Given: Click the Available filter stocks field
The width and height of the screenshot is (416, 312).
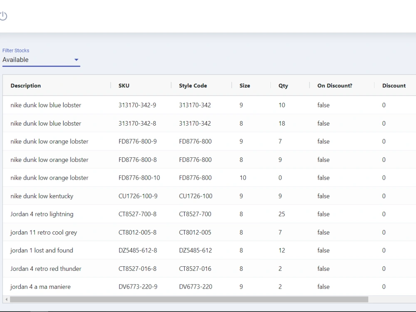Looking at the screenshot, I should click(41, 59).
